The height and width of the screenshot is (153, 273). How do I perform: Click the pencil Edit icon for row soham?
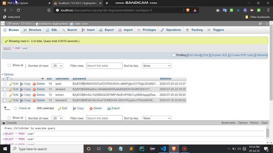coord(11,95)
